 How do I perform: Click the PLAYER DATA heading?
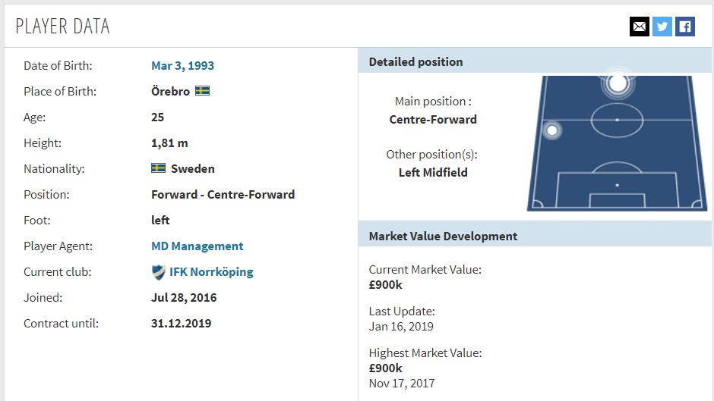(63, 26)
